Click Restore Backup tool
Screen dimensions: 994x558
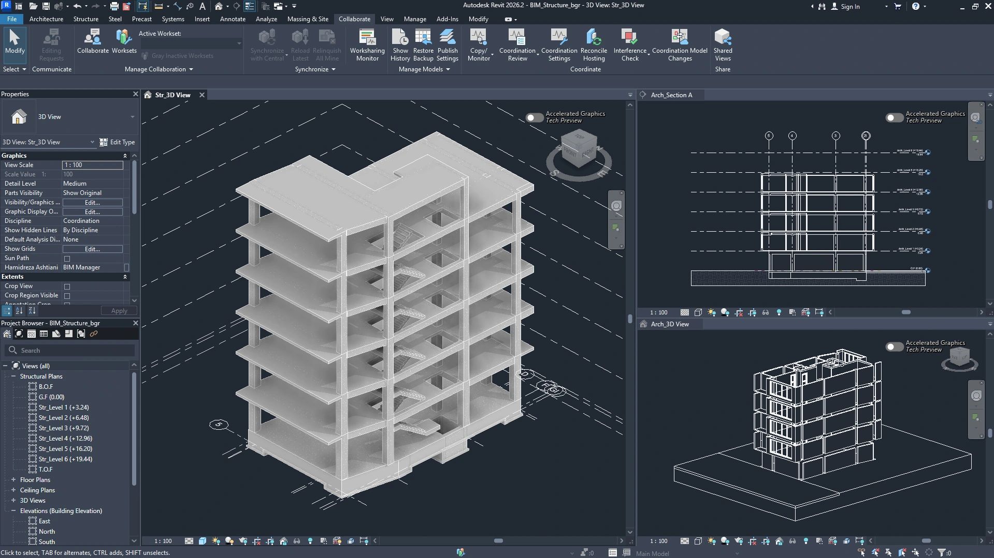(x=423, y=45)
